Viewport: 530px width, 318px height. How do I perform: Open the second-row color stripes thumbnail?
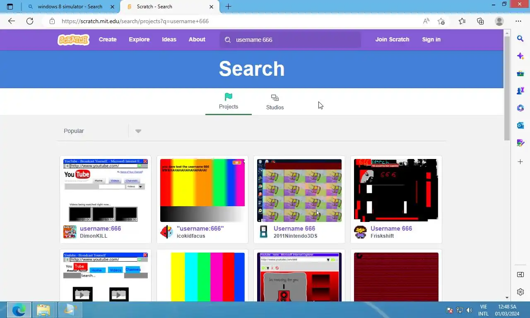coord(202,277)
